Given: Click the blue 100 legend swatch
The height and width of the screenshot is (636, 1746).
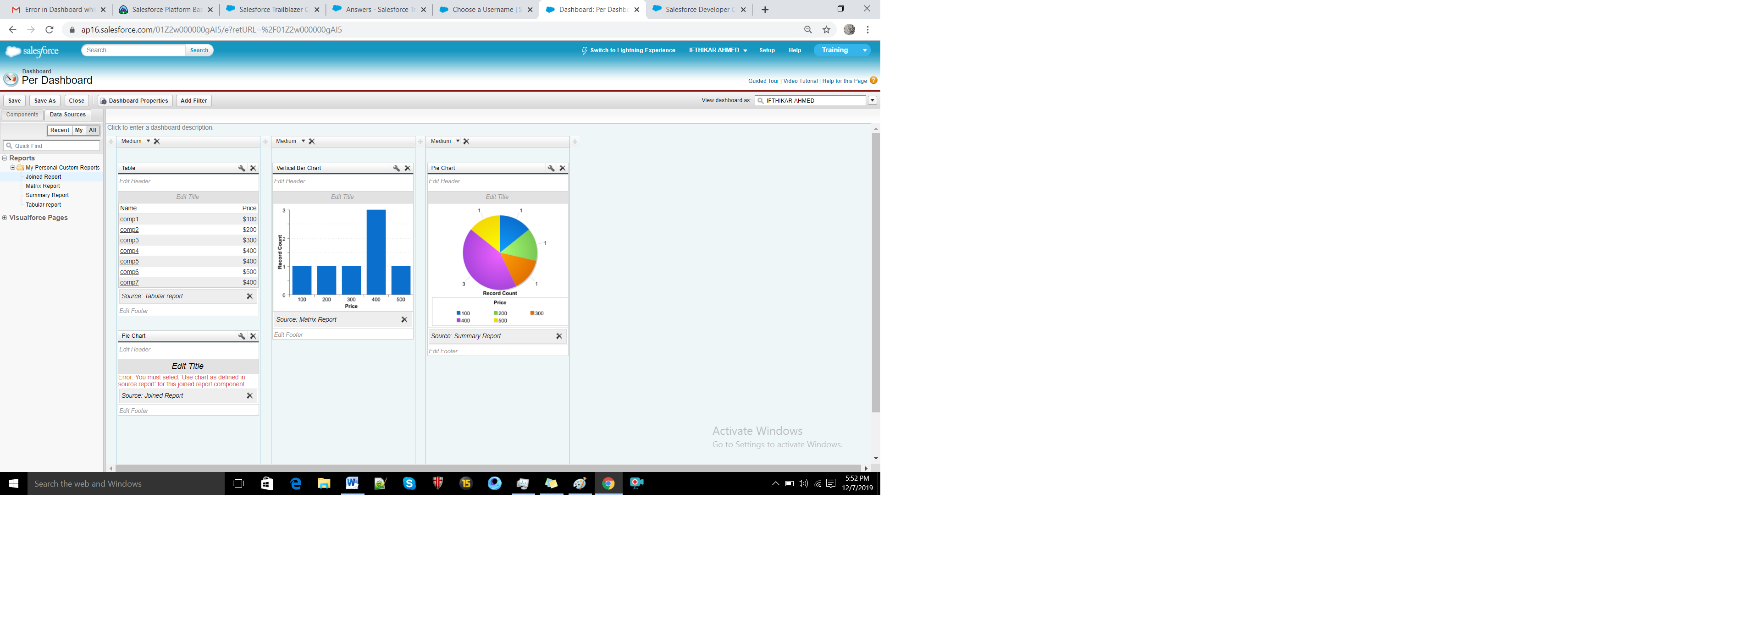Looking at the screenshot, I should [459, 313].
